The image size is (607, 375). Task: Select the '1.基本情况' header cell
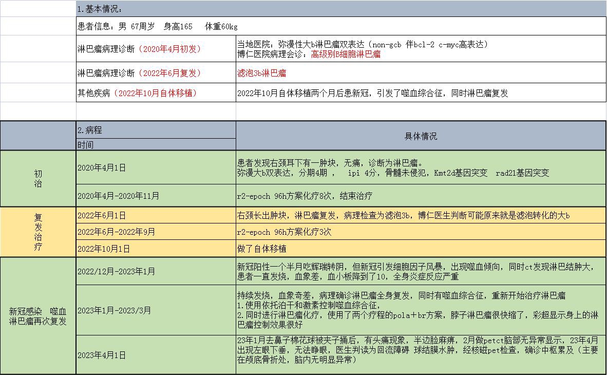(x=341, y=9)
